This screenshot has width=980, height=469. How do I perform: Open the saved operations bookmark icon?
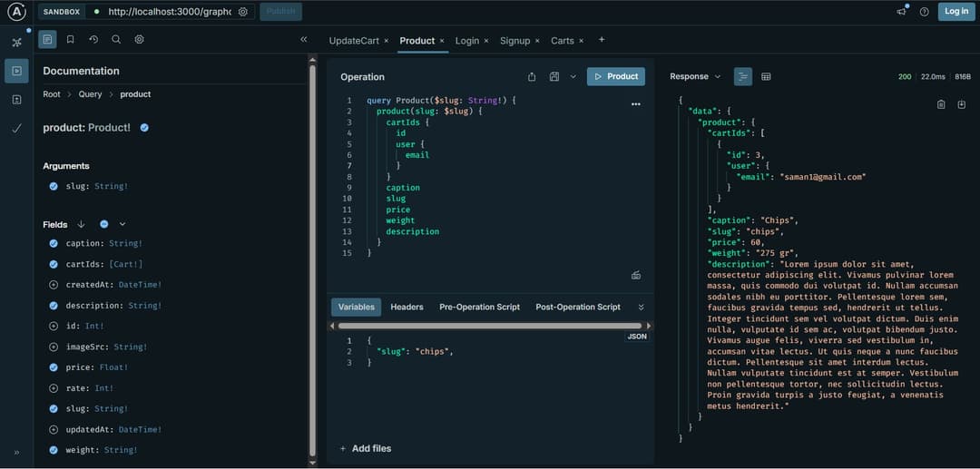coord(71,39)
